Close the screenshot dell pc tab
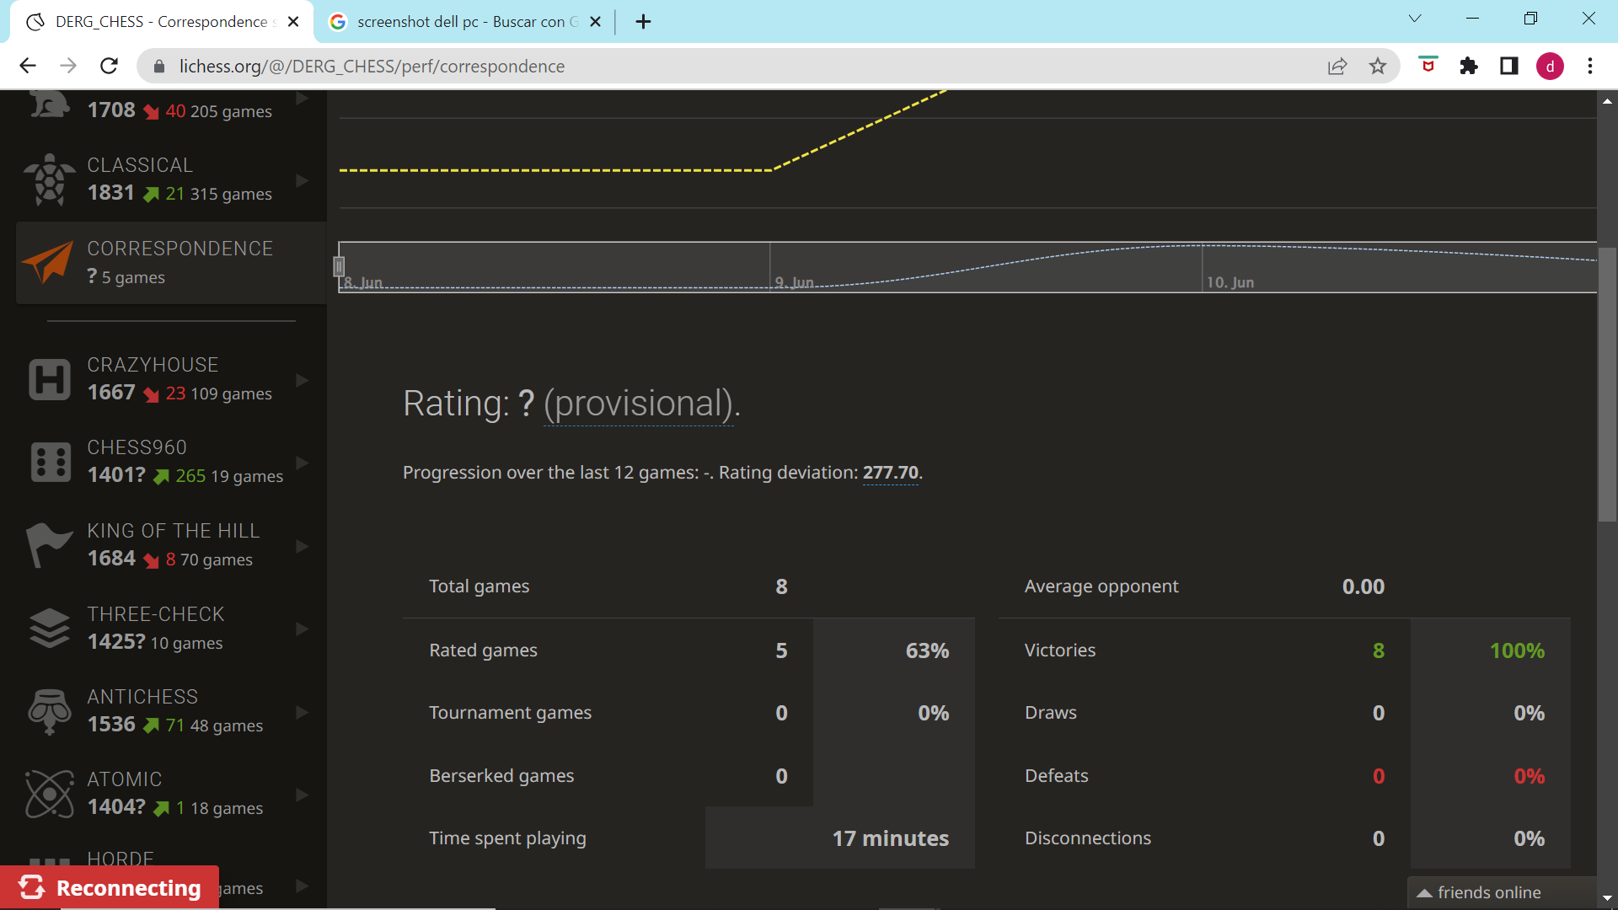The width and height of the screenshot is (1618, 910). (595, 22)
